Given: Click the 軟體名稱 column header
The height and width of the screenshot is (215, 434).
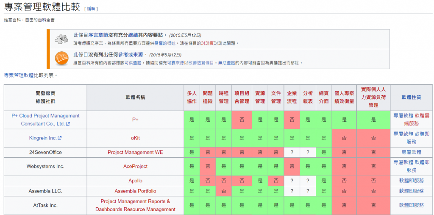Looking at the screenshot, I should point(135,98).
